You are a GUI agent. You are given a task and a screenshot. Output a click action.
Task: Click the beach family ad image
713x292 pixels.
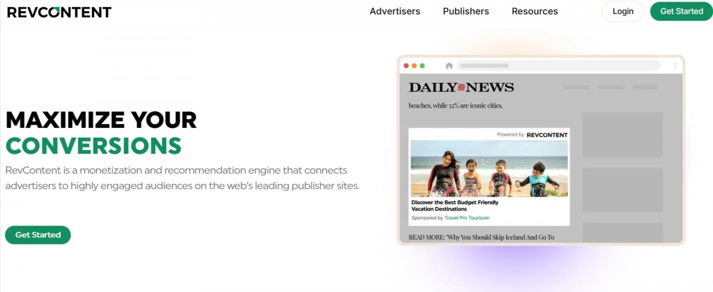click(489, 169)
